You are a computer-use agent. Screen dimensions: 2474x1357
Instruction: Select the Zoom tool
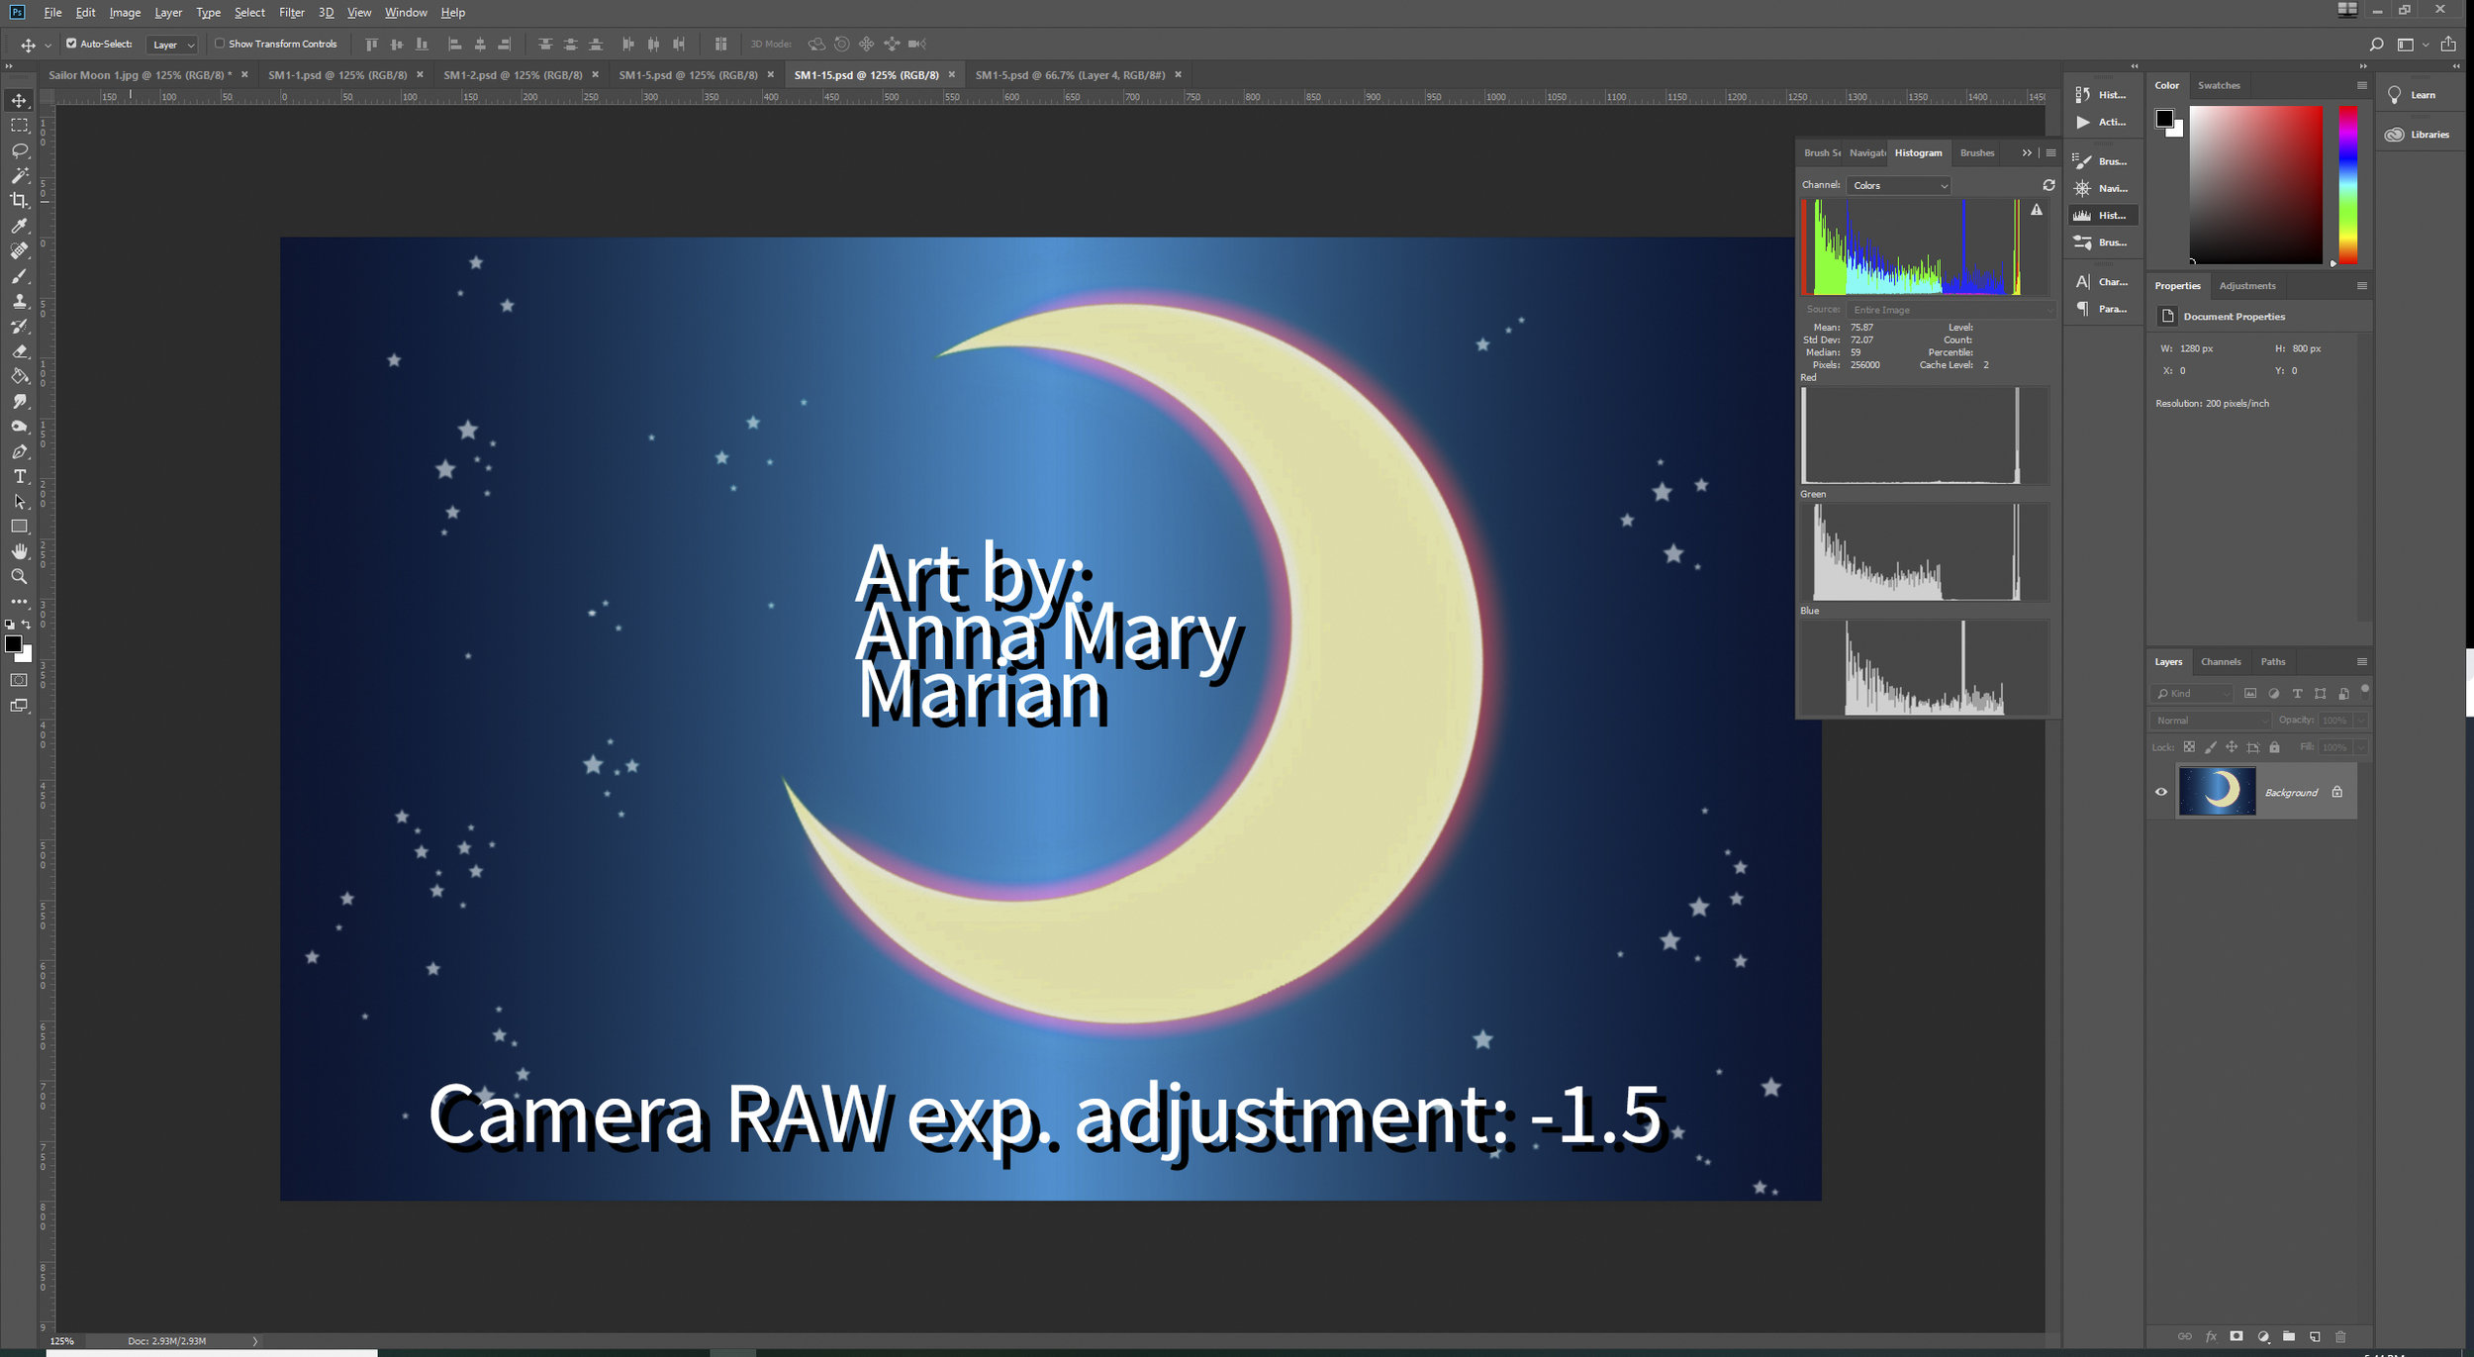click(19, 577)
